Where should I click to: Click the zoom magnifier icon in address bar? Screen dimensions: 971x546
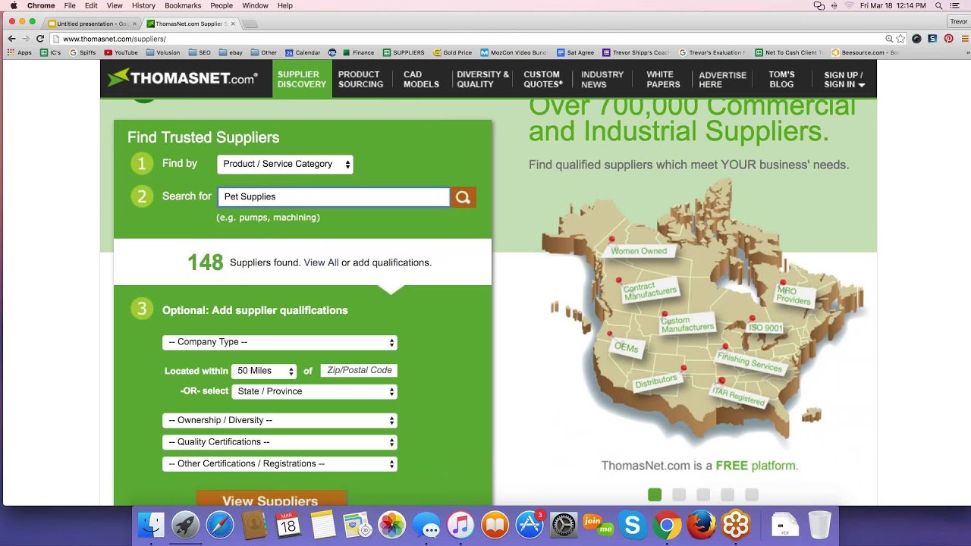point(889,39)
